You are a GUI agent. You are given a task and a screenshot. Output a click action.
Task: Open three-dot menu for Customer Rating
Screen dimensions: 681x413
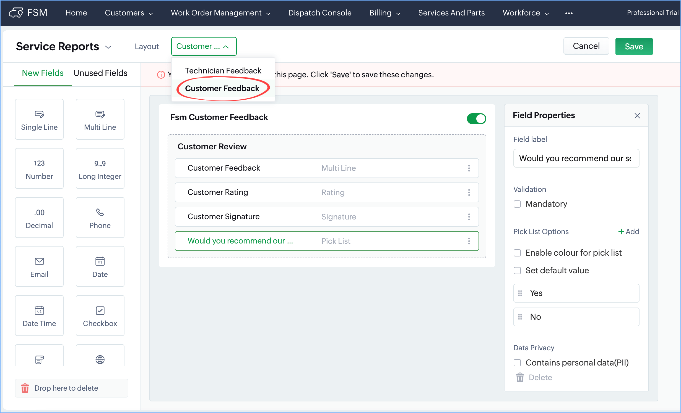(x=469, y=192)
